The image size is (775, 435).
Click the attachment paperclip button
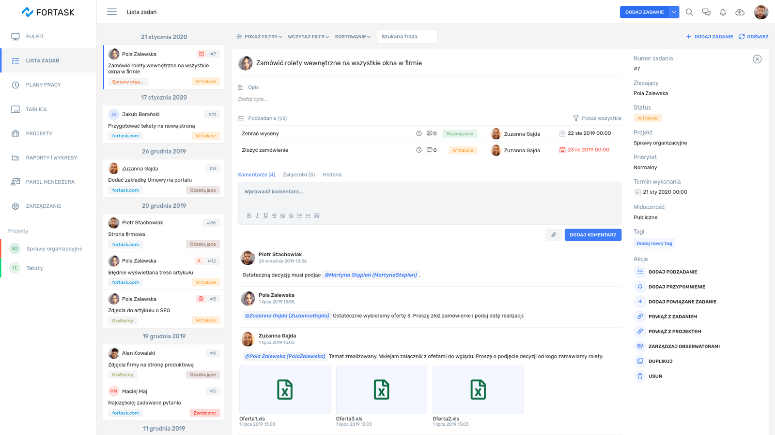[x=554, y=235]
